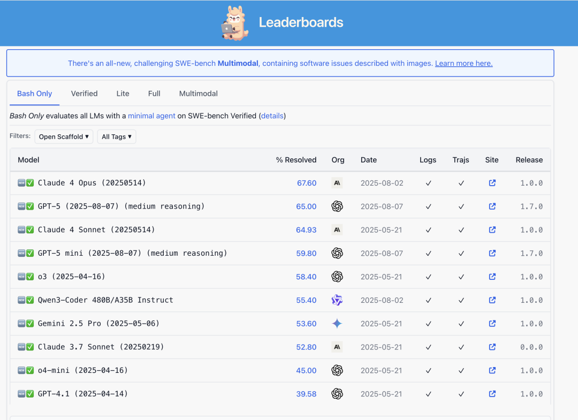Click green verified badge on o3 row
This screenshot has height=420, width=578.
[30, 277]
